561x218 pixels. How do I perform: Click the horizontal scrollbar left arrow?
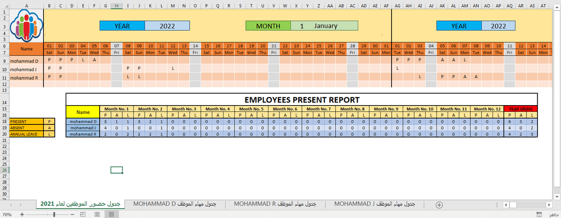tap(506, 205)
